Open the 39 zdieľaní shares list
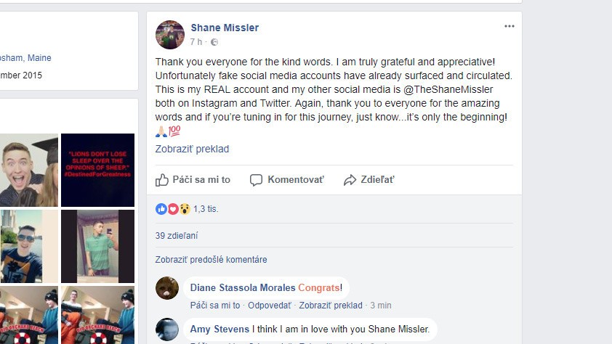612x344 pixels. tap(177, 236)
